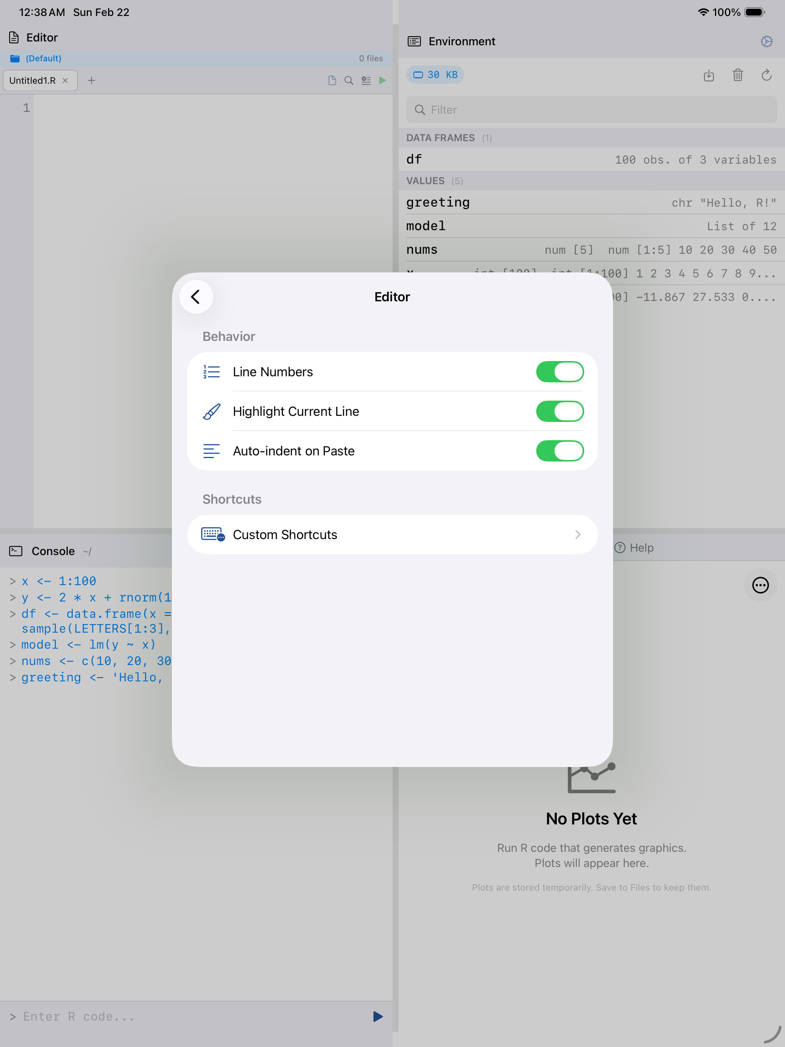Open Environment panel settings gear
Viewport: 785px width, 1047px height.
pos(766,41)
